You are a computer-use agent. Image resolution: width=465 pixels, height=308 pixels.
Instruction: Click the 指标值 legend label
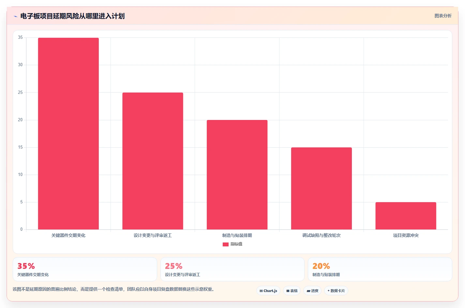[236, 244]
